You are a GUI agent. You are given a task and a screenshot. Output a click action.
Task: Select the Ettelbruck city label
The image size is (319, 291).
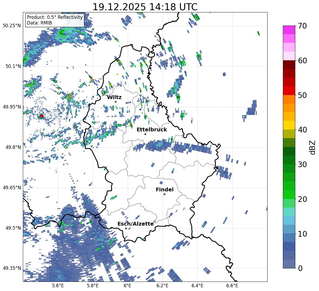pos(152,129)
